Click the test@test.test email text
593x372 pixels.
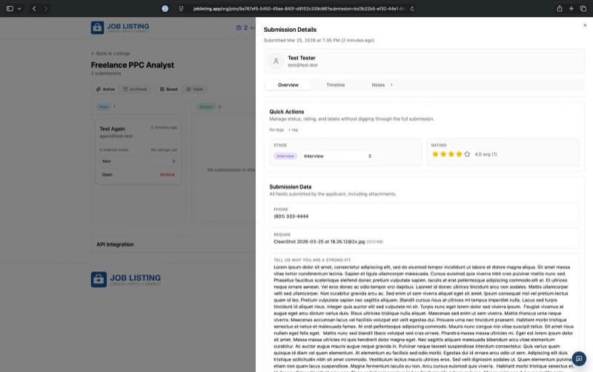(302, 65)
